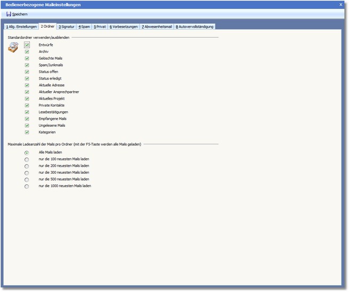Close the Maileinstellungen dialog window
This screenshot has width=349, height=292.
[x=341, y=4]
